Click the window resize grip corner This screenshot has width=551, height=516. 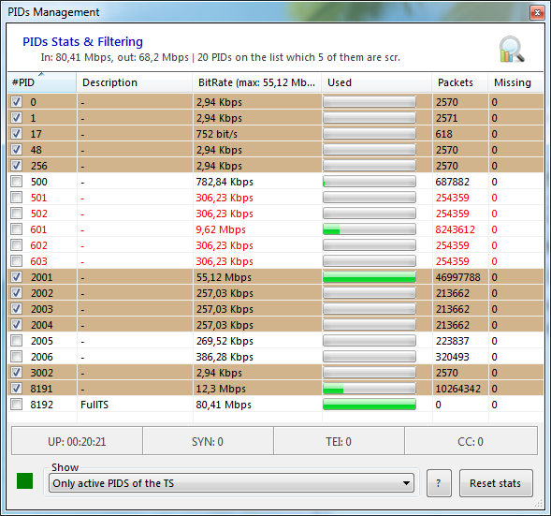[x=538, y=504]
